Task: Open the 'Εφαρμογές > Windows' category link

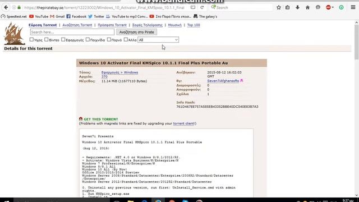Action: coord(119,72)
